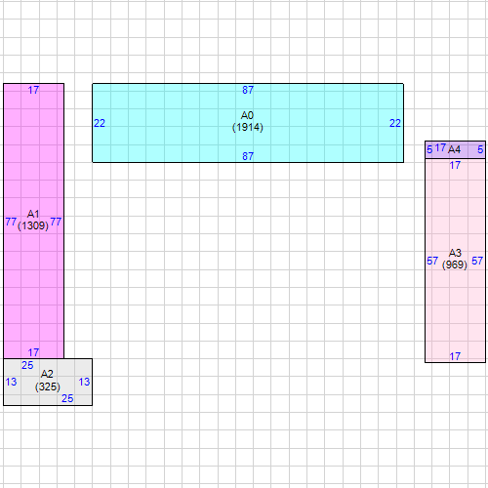Select the purple A4 rectangle
Screen dimensions: 488x488
click(x=455, y=149)
